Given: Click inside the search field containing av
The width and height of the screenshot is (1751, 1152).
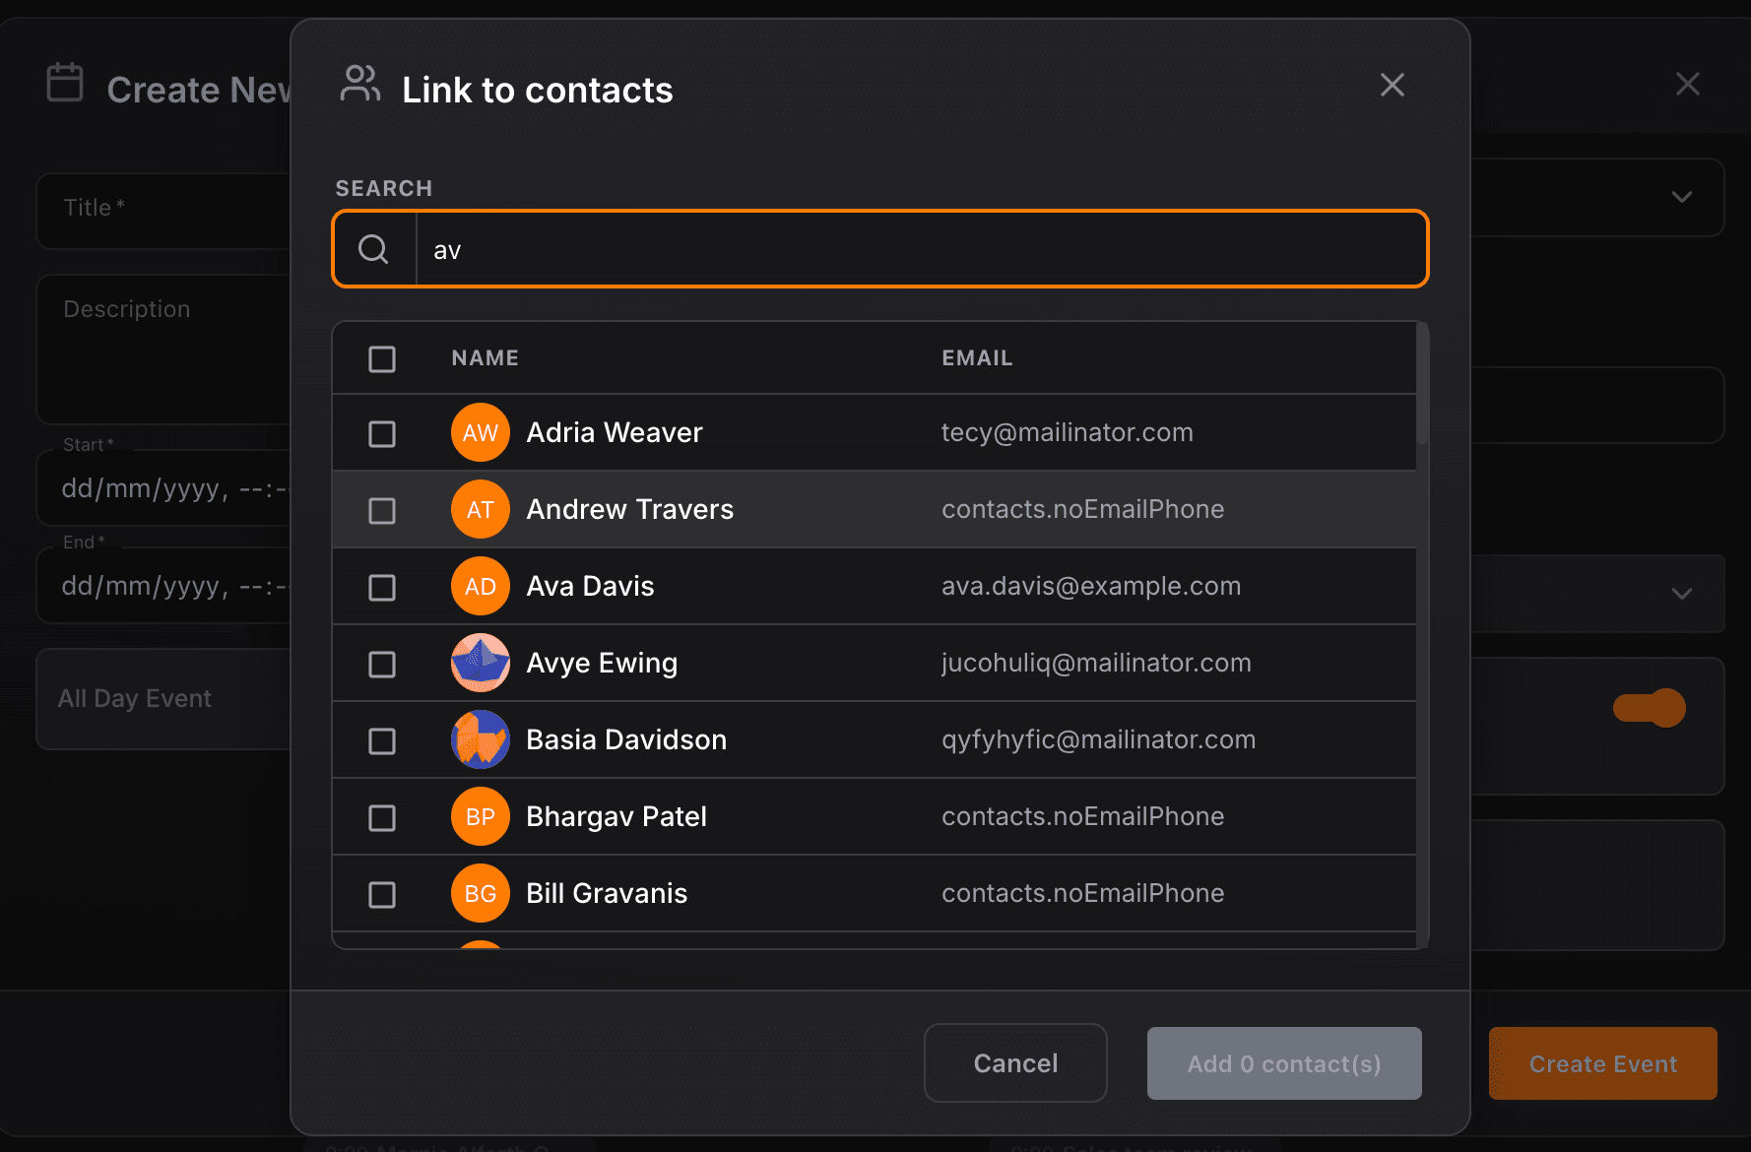Looking at the screenshot, I should click(x=886, y=249).
